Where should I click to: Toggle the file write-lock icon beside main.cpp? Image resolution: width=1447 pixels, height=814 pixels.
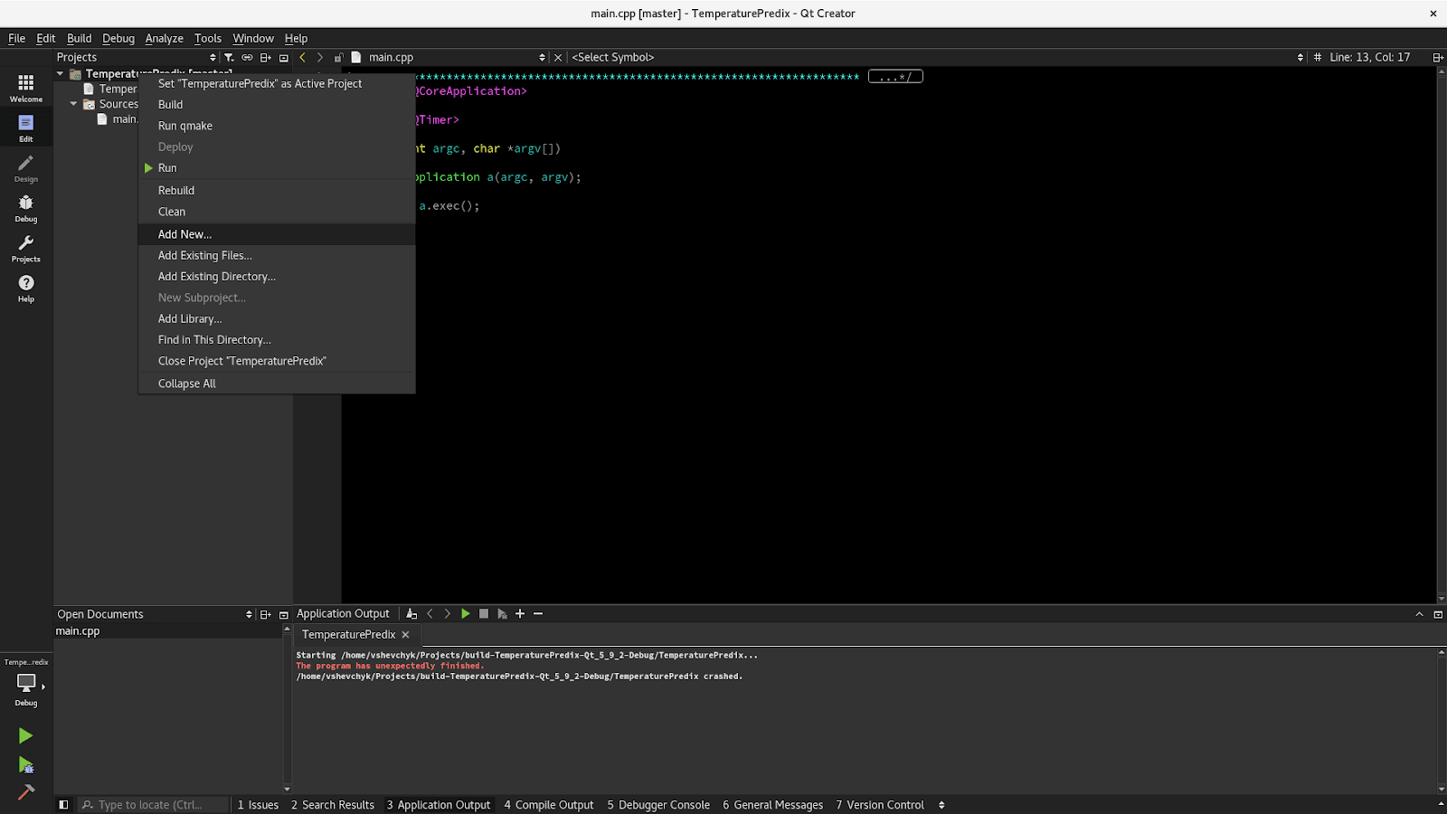coord(338,57)
